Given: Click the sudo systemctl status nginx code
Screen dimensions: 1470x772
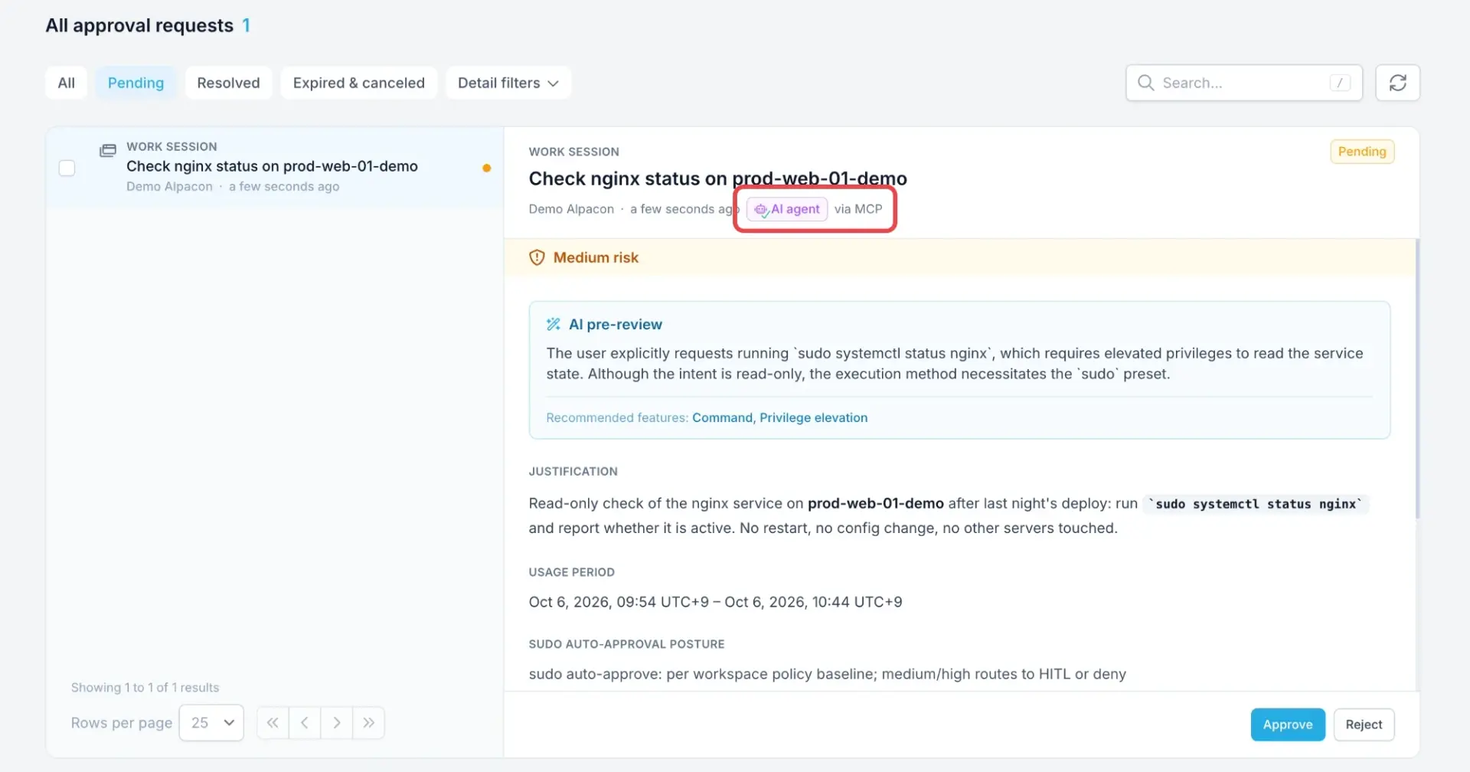Looking at the screenshot, I should tap(1256, 504).
